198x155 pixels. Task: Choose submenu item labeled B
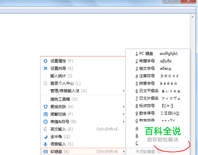137,136
